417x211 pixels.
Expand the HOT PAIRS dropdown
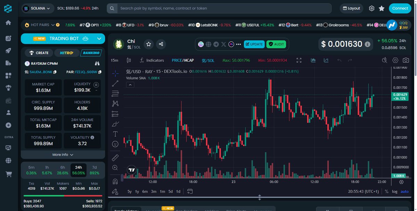click(53, 25)
